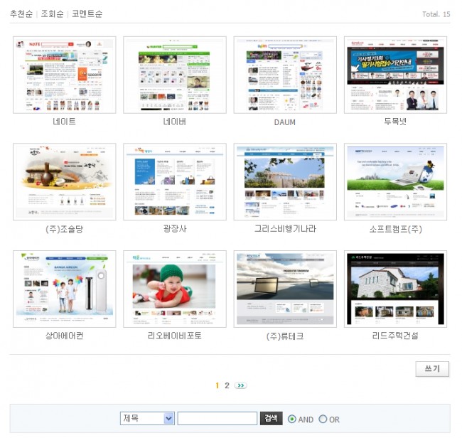The image size is (462, 438).
Task: Open the 네이트 site thumbnail
Action: coord(64,75)
